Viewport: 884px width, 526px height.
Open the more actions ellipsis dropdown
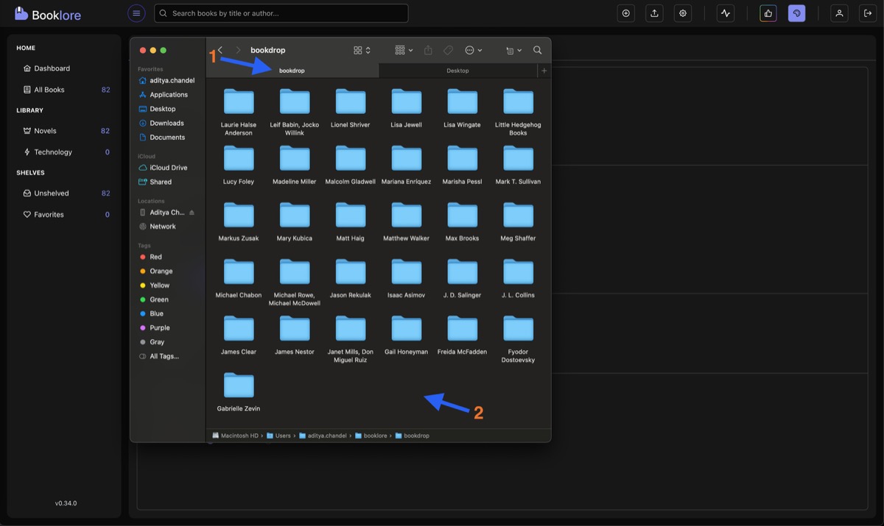[472, 50]
